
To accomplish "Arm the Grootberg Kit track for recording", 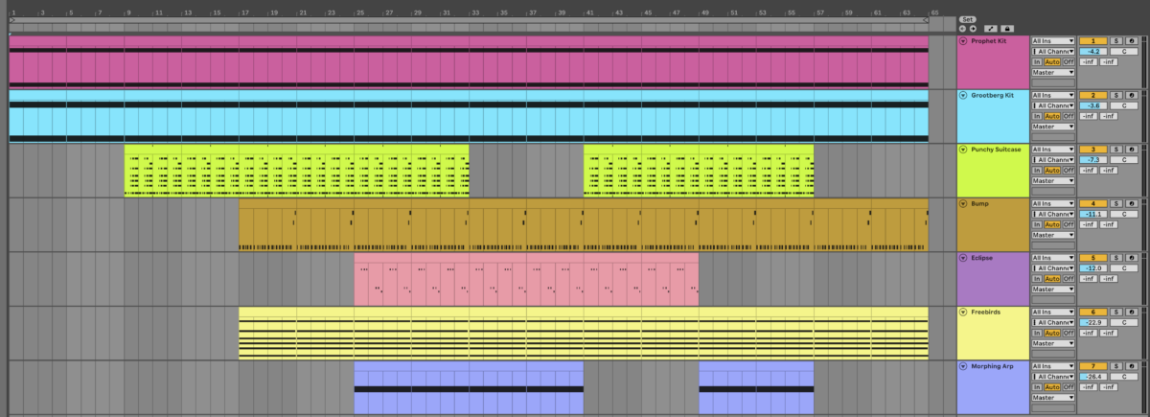I will click(x=1132, y=96).
